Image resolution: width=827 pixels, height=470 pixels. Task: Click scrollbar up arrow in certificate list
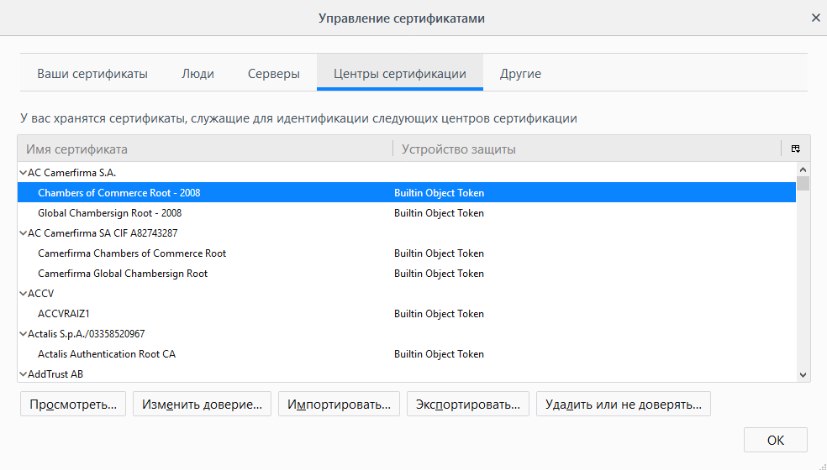point(803,170)
